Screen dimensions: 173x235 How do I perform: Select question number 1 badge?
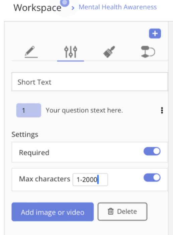[28, 110]
